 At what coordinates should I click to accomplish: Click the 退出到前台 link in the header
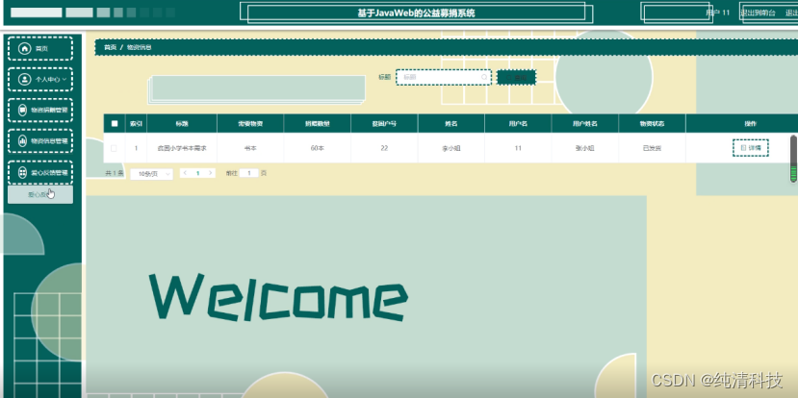(758, 12)
